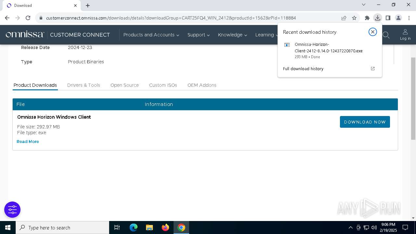Toggle the Chrome downloads icon
This screenshot has height=234, width=416.
[x=377, y=18]
